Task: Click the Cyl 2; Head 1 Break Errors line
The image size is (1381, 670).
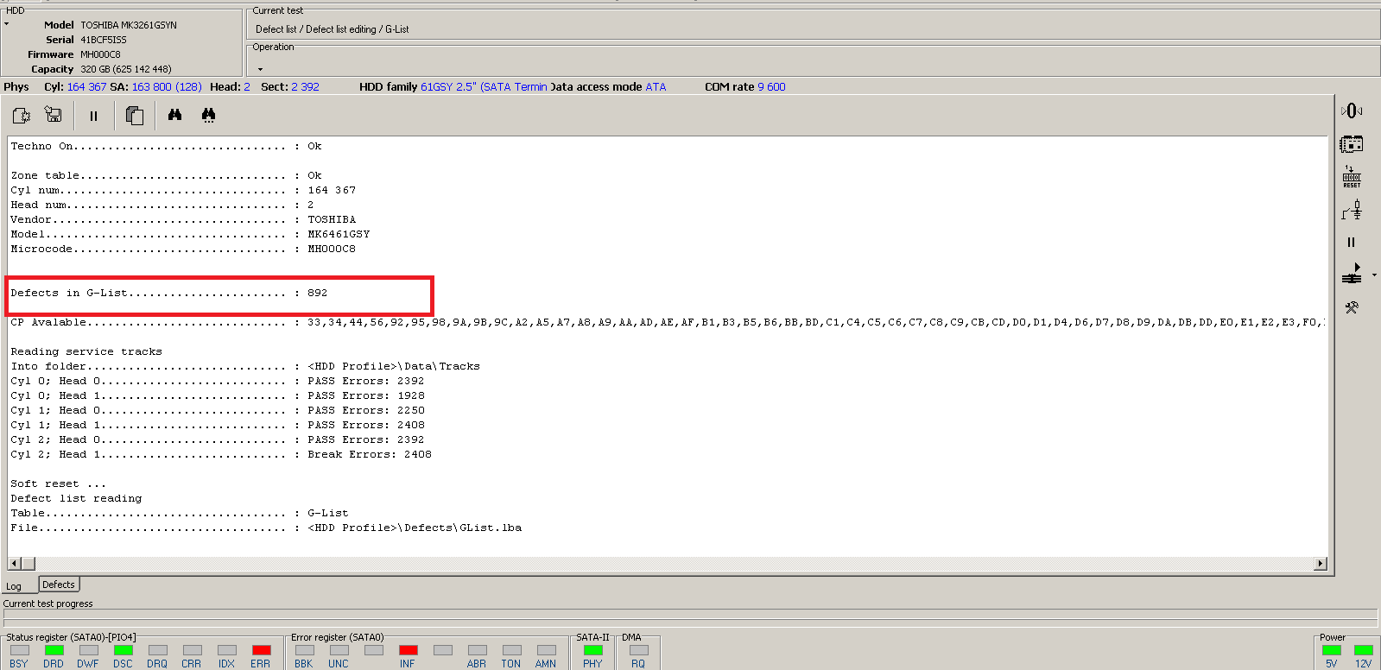Action: pos(221,455)
